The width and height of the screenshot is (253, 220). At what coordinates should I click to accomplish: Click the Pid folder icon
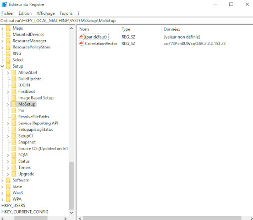click(x=14, y=111)
